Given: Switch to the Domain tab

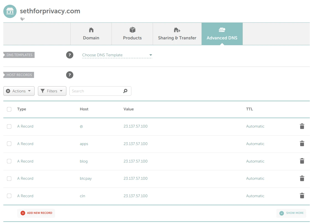Looking at the screenshot, I should pyautogui.click(x=91, y=34).
